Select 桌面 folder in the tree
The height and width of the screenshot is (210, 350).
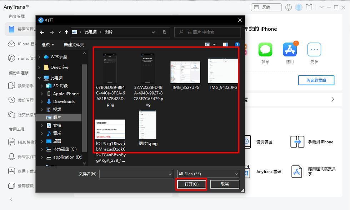pyautogui.click(x=57, y=141)
